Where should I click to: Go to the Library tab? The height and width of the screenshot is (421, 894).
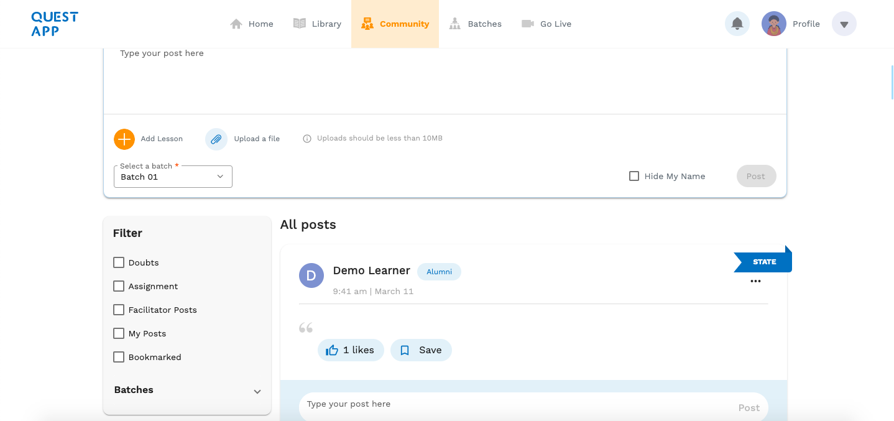tap(317, 24)
